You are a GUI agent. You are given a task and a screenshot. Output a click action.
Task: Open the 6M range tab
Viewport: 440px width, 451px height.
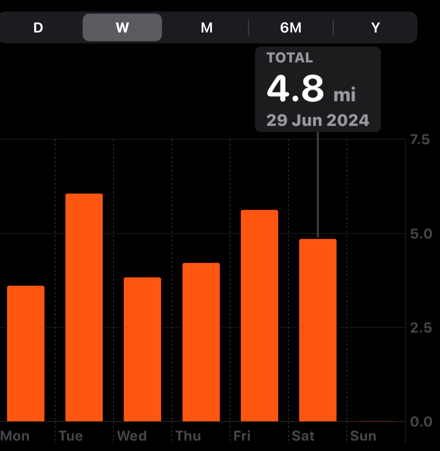pyautogui.click(x=291, y=28)
